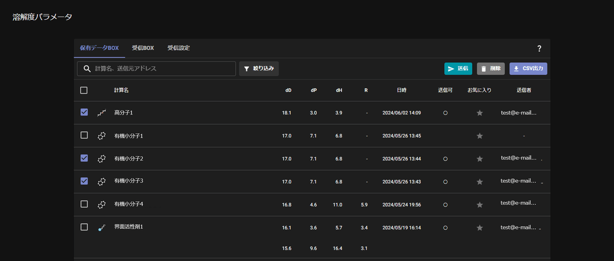The image size is (614, 261).
Task: Click the polymer icon beside 高分子1
Action: (x=102, y=112)
